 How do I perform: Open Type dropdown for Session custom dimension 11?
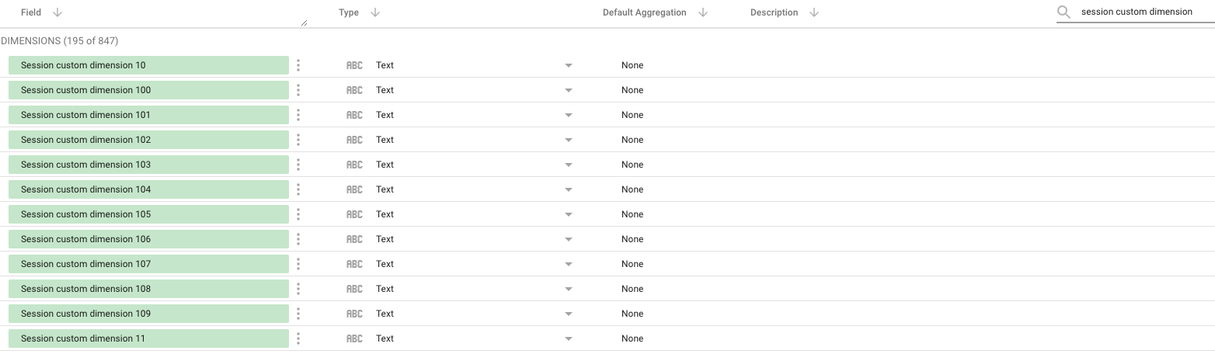coord(569,338)
